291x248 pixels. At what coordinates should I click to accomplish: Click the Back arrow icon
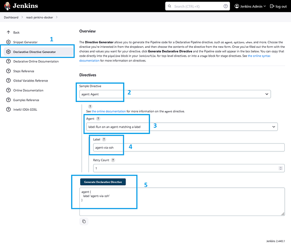[8, 32]
